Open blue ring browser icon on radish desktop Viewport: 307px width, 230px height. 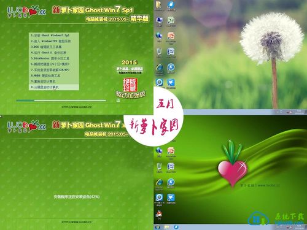[x=159, y=199]
